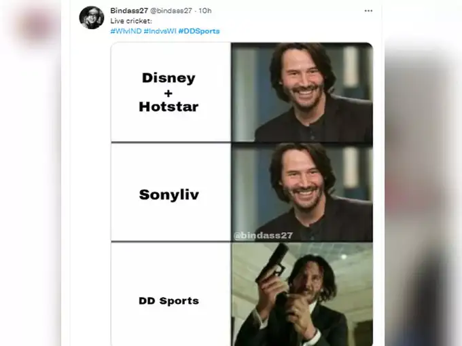Open the bottom photo of man holding gun
The image size is (462, 346).
point(302,294)
